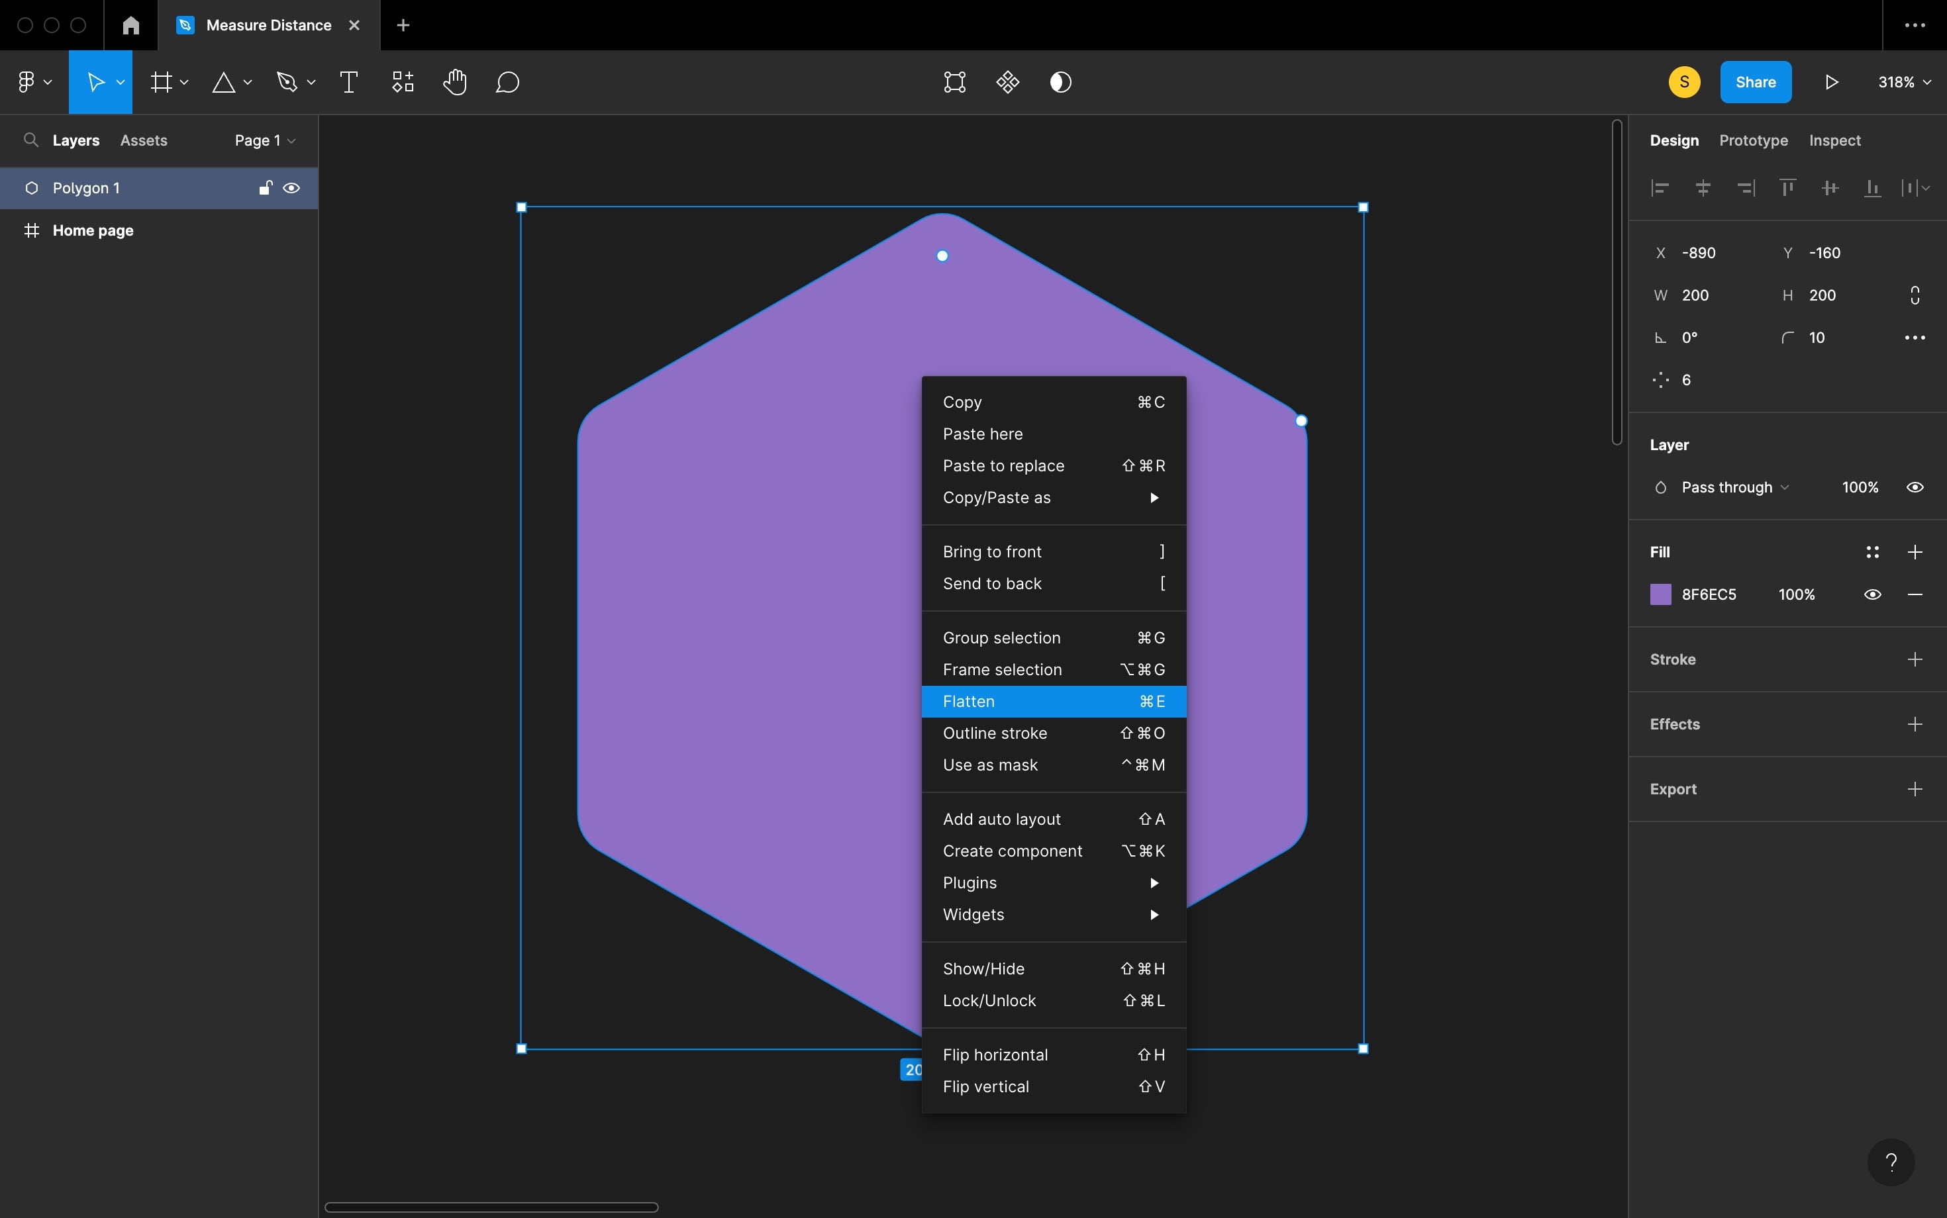This screenshot has height=1218, width=1947.
Task: Toggle lock on Polygon 1 layer
Action: click(x=264, y=188)
